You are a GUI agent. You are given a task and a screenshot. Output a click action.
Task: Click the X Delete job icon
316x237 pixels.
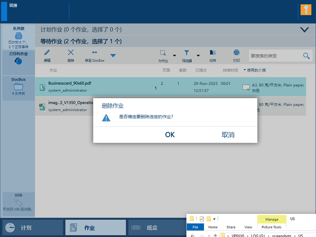pos(71,53)
